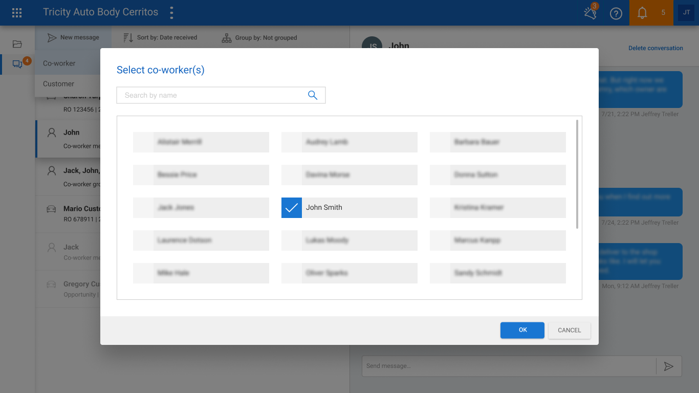
Task: Uncheck the John Smith checkbox
Action: (292, 208)
